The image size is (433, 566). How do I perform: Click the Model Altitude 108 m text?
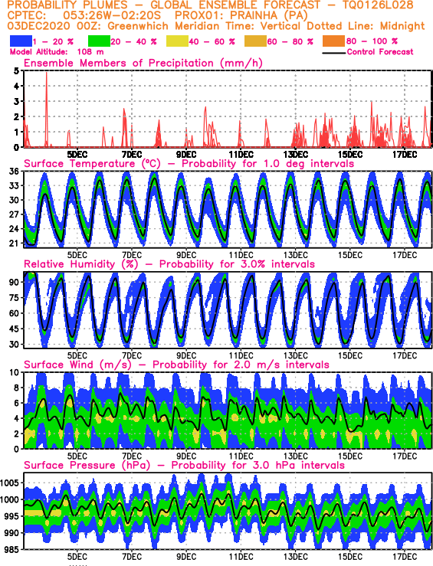click(57, 52)
